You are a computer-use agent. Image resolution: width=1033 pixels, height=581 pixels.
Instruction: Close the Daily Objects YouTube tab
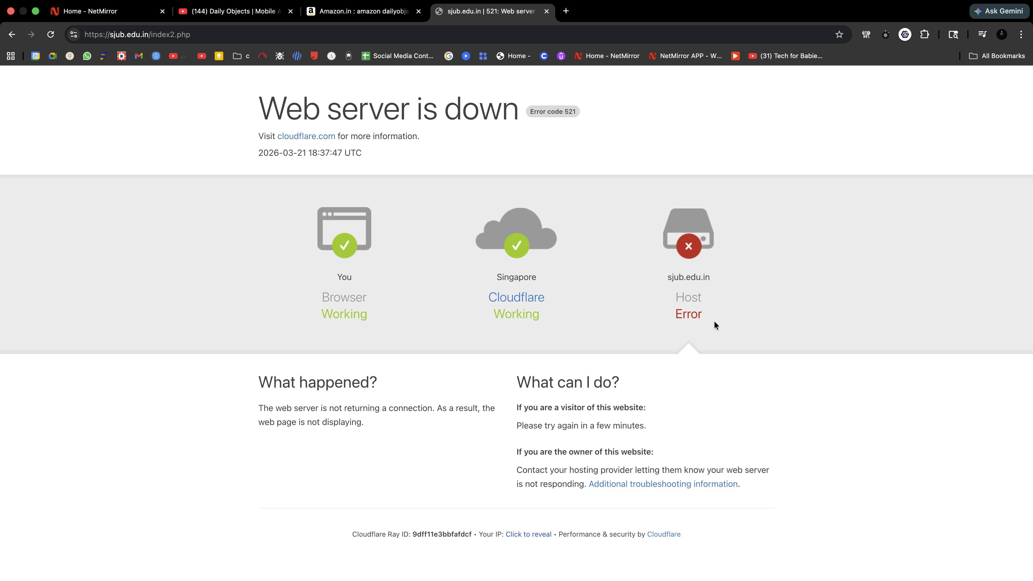click(x=291, y=11)
